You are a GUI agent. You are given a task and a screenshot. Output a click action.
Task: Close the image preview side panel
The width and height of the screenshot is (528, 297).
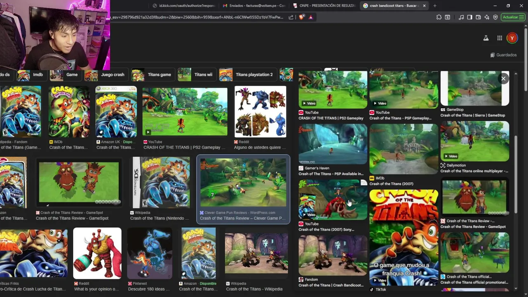click(x=503, y=78)
